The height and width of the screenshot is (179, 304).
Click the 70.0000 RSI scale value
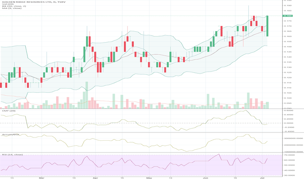(289, 155)
